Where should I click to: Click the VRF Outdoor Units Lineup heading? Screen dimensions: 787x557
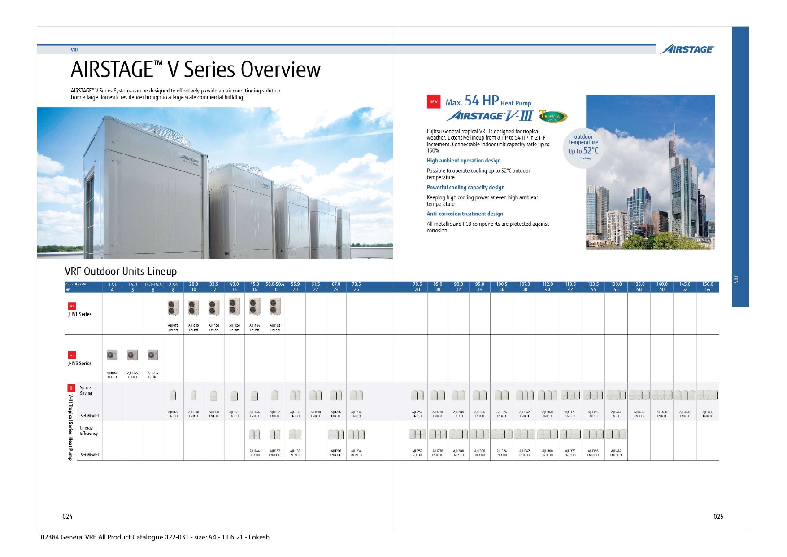click(121, 271)
